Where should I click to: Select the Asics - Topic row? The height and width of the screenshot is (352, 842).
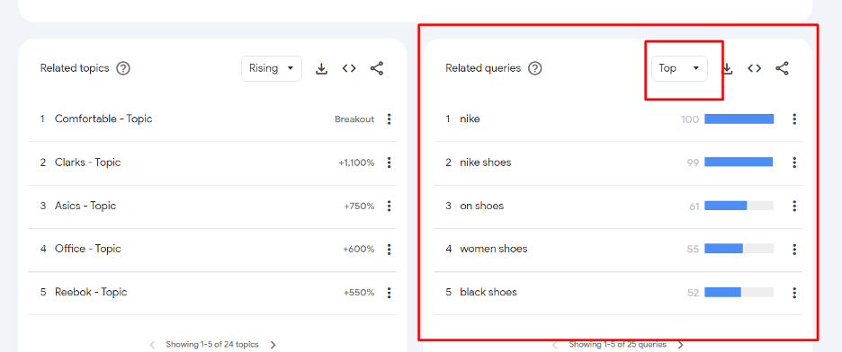pyautogui.click(x=212, y=207)
